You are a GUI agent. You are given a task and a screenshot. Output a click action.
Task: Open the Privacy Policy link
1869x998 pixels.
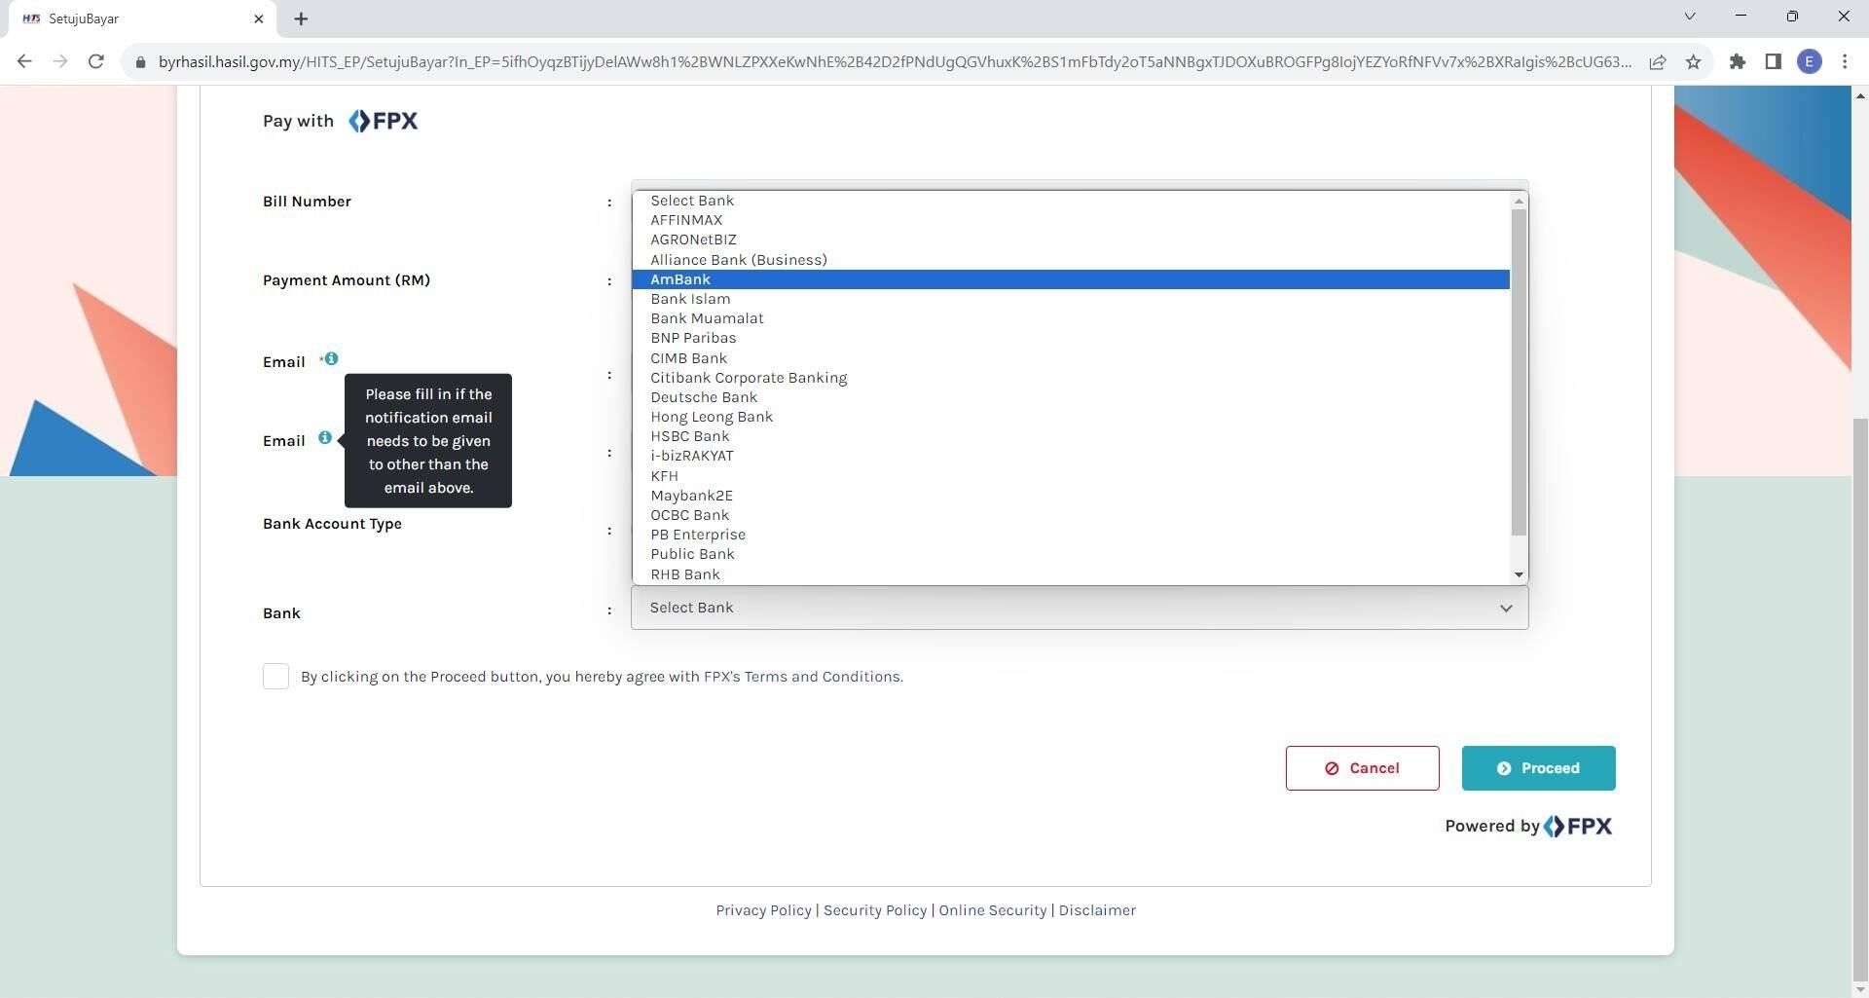pos(763,910)
